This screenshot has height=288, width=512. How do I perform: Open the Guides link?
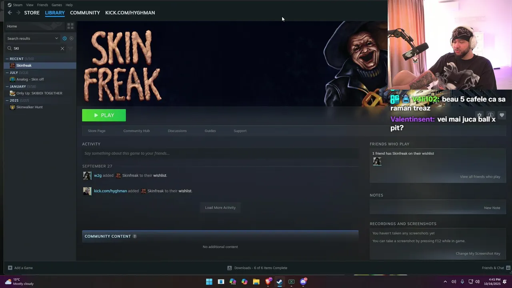pos(210,131)
